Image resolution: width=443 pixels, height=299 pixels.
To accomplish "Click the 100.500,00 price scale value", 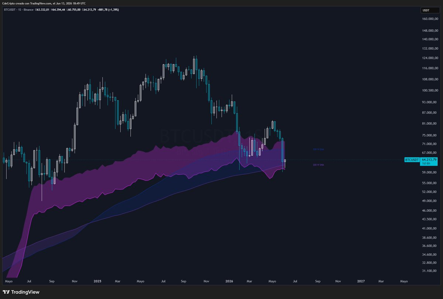I will [430, 90].
